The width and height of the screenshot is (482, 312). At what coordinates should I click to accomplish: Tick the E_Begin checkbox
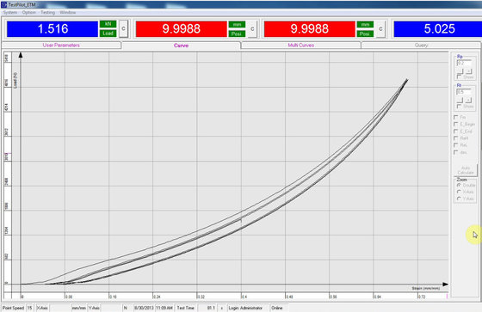click(456, 124)
